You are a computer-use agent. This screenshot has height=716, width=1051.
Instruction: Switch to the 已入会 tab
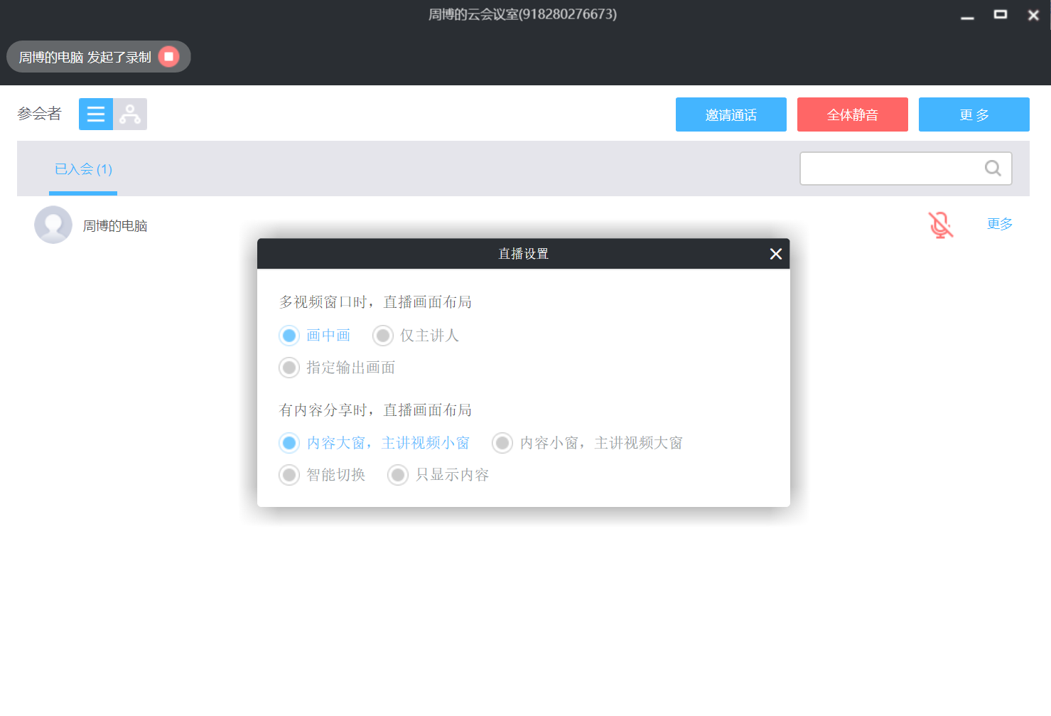(x=82, y=169)
